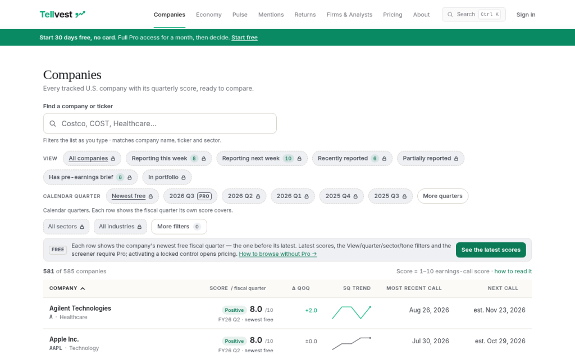Click the magnifier icon in header search

click(450, 15)
